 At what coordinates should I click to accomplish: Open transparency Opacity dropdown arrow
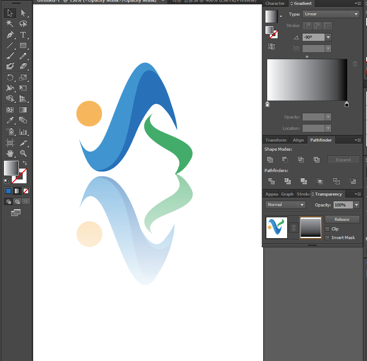point(356,205)
